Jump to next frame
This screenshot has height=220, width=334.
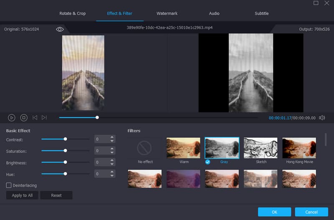point(44,118)
